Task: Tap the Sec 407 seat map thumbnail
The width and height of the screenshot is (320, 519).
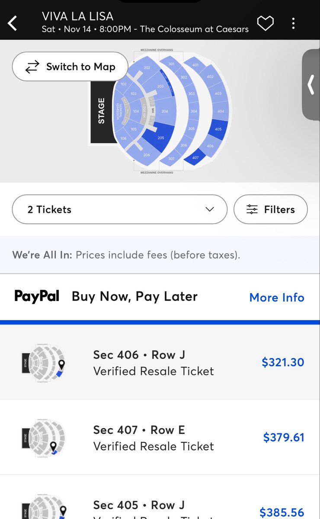Action: 44,436
